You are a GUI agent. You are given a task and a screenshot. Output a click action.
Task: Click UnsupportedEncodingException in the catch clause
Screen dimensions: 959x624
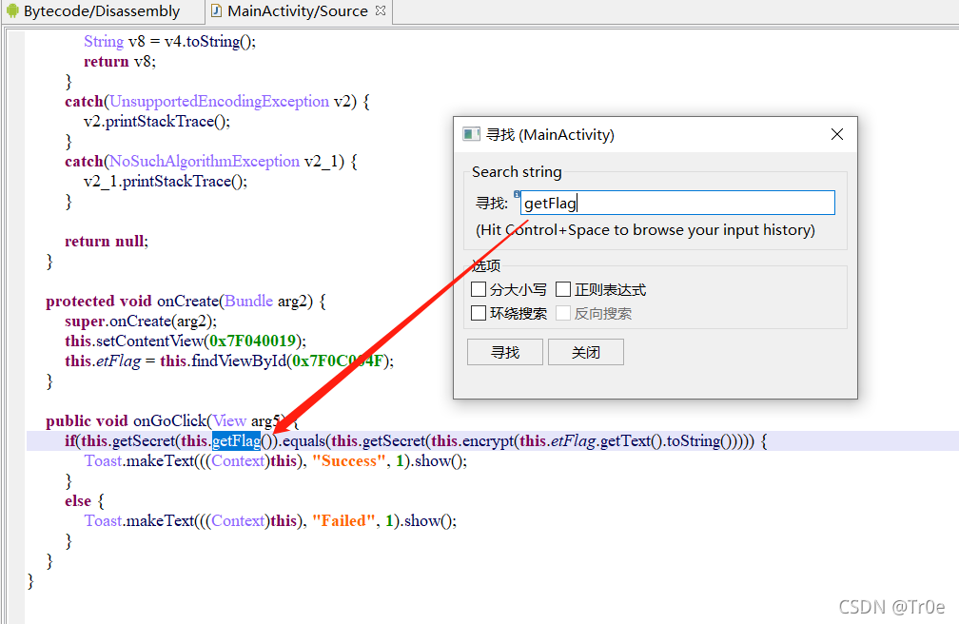click(219, 101)
